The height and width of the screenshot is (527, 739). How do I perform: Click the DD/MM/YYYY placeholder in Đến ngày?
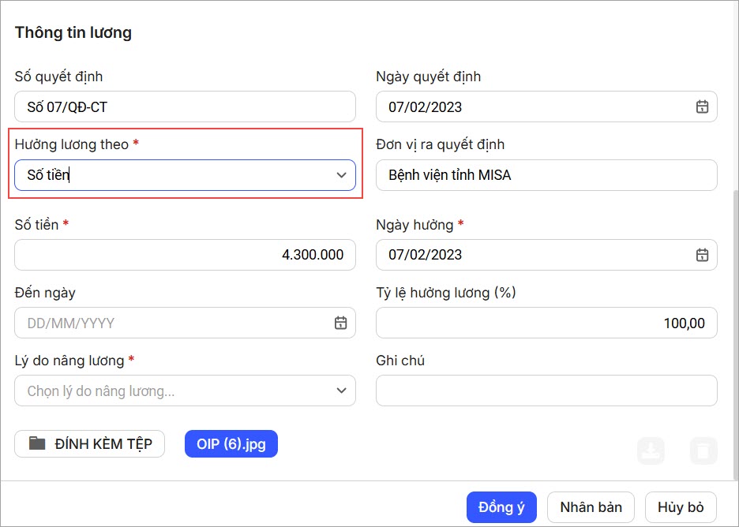tap(71, 323)
